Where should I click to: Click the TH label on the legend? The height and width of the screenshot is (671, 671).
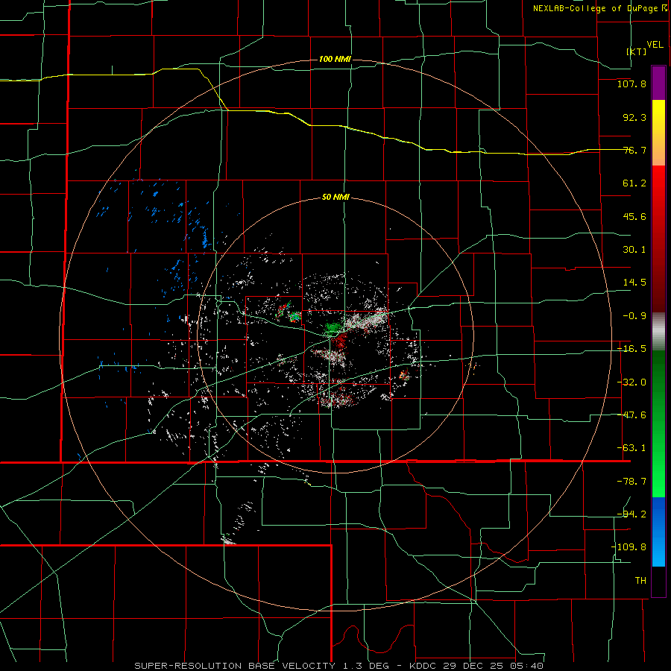pos(640,581)
